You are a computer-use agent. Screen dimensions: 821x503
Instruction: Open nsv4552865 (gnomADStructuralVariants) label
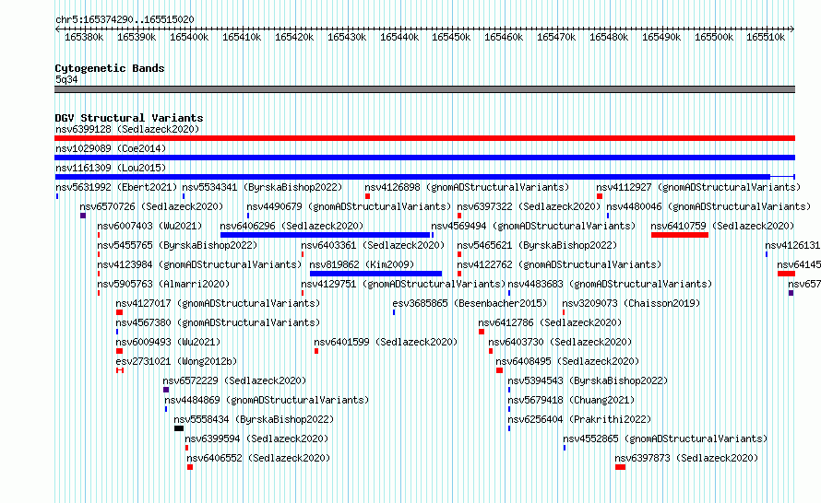click(x=665, y=439)
